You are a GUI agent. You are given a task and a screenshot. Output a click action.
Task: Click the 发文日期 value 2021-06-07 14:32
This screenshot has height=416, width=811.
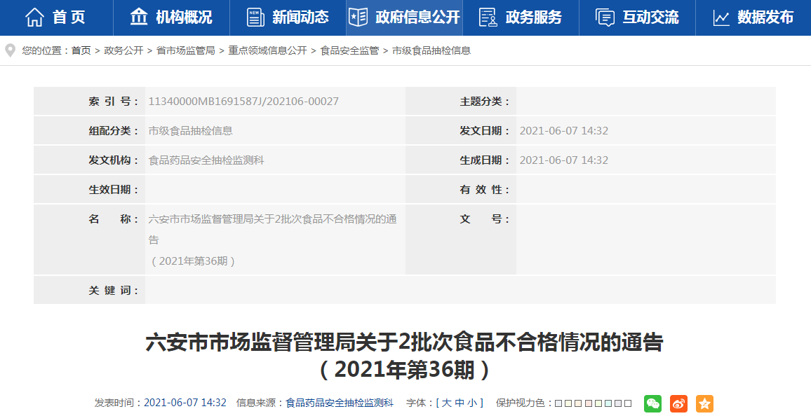coord(564,131)
